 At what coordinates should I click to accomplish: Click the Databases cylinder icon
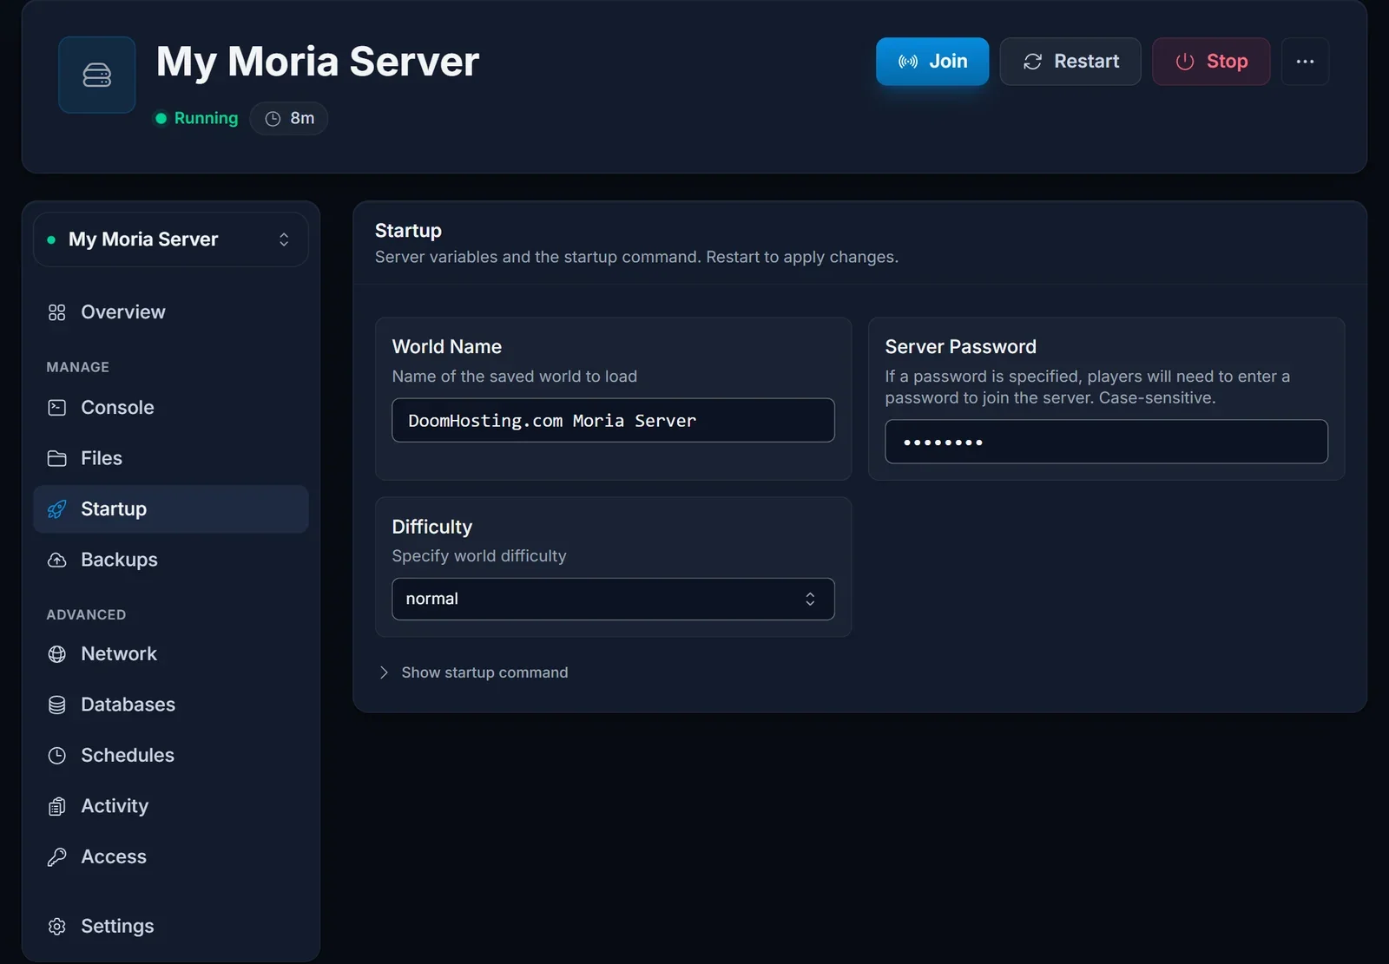[x=57, y=705]
